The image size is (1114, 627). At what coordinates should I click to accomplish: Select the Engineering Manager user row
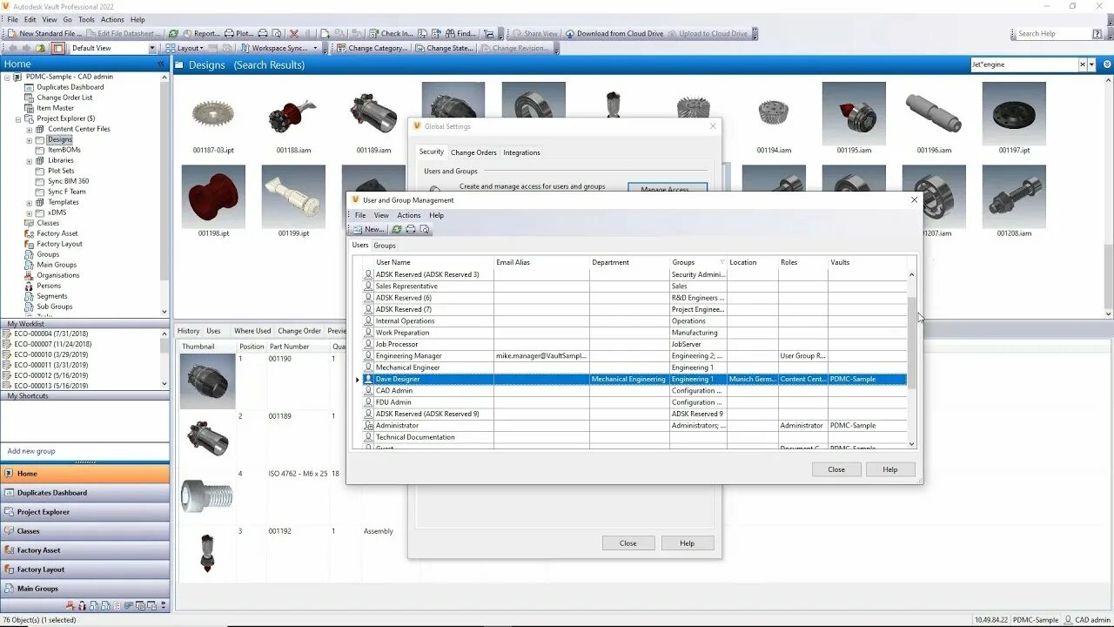tap(634, 356)
